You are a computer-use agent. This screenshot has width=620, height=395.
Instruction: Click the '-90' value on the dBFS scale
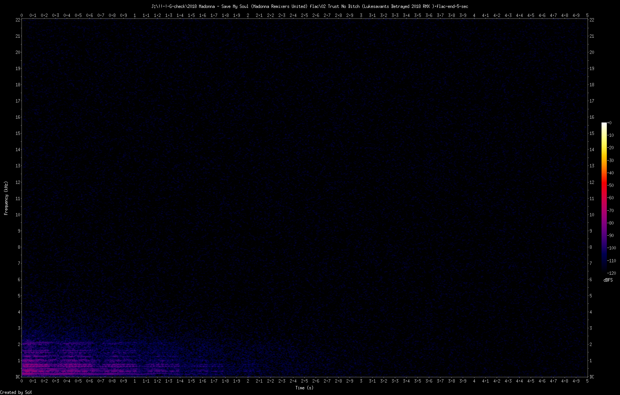coord(611,236)
